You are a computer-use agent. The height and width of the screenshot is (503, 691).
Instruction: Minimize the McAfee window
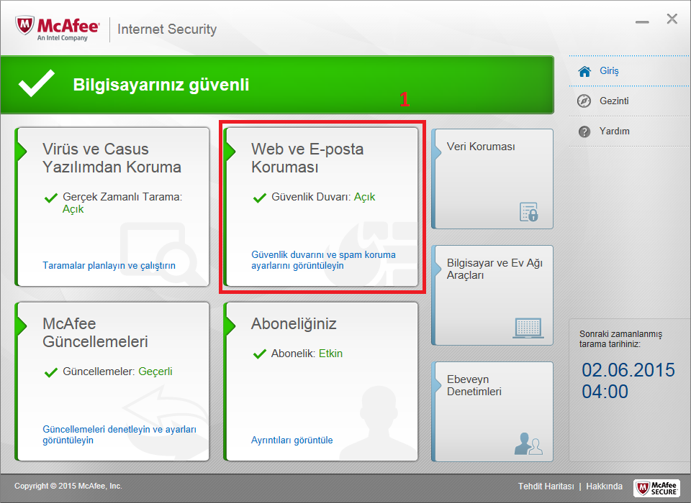[x=642, y=22]
